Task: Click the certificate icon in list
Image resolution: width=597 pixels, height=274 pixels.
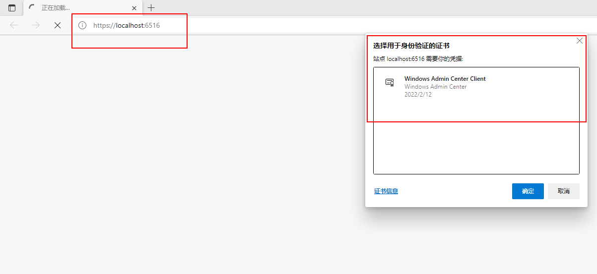Action: [390, 83]
